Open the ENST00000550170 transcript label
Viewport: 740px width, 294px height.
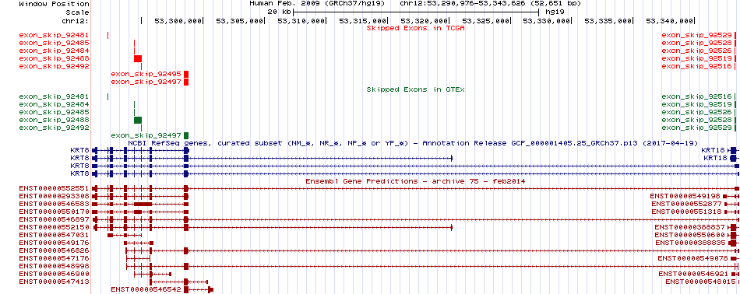click(x=54, y=212)
